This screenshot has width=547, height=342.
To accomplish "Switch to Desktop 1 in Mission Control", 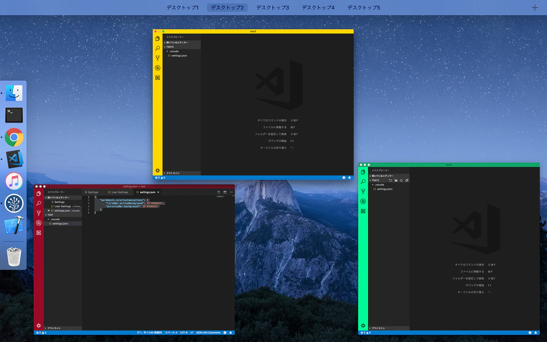I will point(182,8).
